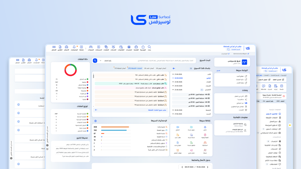Expand السبت 27-06-2026 sessions row
Viewport: 301px width, 169px height.
(x=192, y=114)
